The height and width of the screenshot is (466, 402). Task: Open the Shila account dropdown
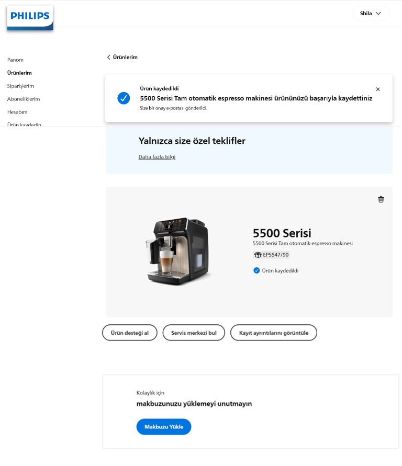(371, 14)
